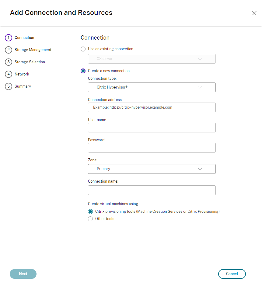Close the Add Connection and Resources dialog
This screenshot has height=284, width=262.
tap(254, 13)
